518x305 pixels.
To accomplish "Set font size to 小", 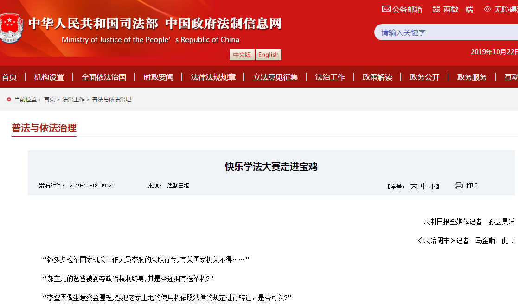I will [432, 187].
